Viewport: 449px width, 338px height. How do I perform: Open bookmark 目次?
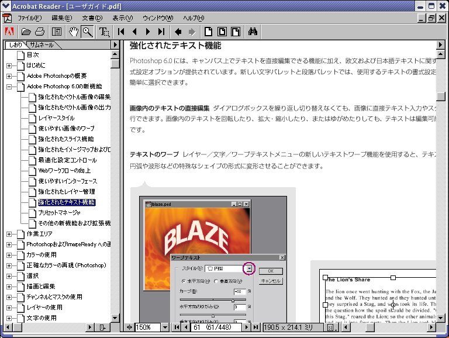pyautogui.click(x=33, y=55)
